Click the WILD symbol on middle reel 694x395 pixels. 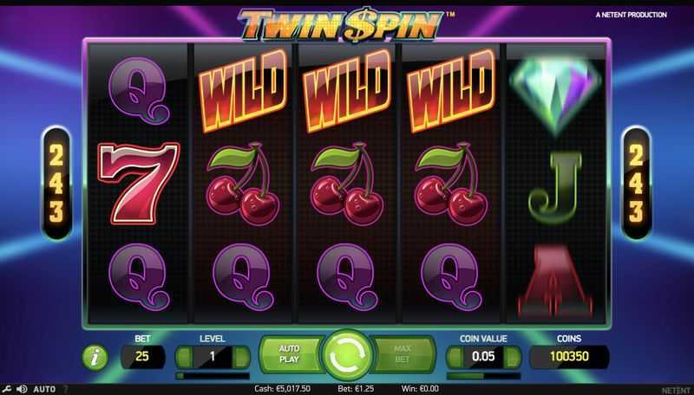pyautogui.click(x=347, y=91)
